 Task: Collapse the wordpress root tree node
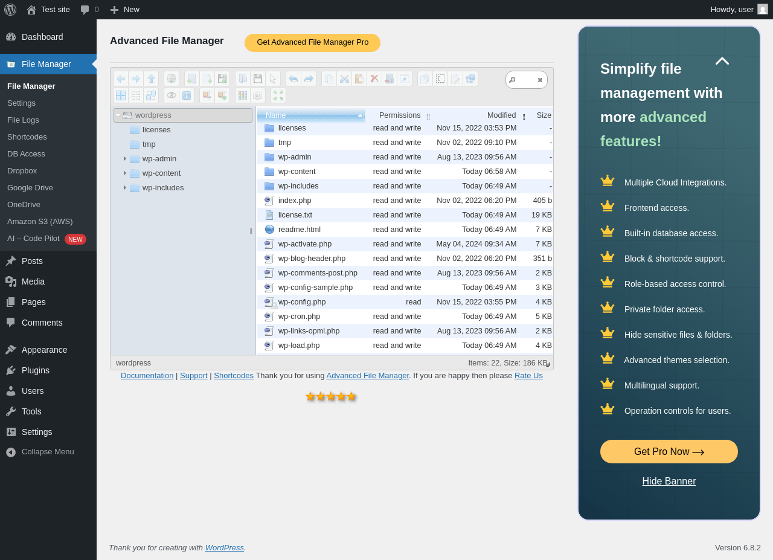tap(118, 115)
